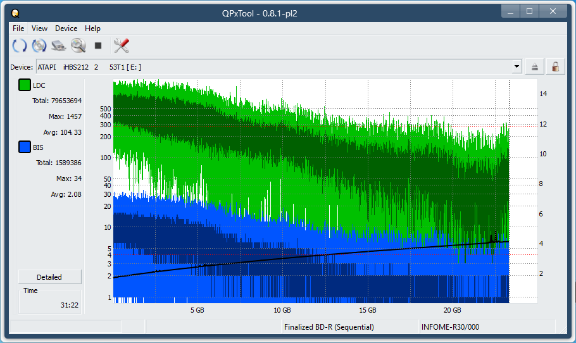576x343 pixels.
Task: Click the Detailed button
Action: click(x=49, y=277)
